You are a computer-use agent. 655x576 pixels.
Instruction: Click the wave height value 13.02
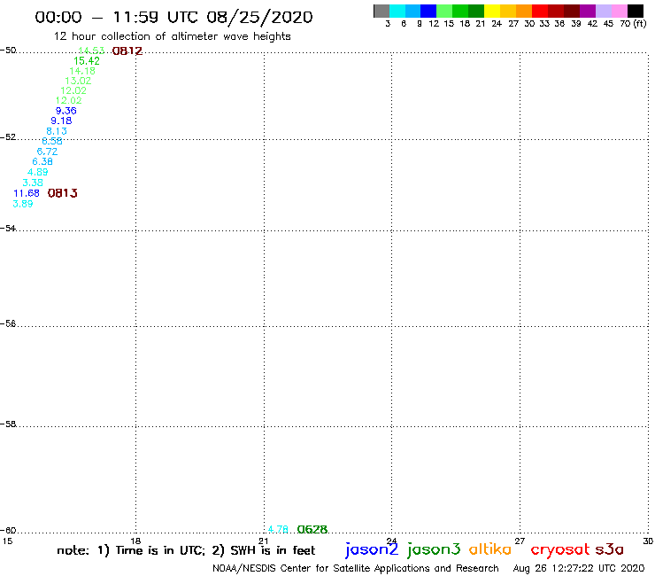(x=78, y=81)
